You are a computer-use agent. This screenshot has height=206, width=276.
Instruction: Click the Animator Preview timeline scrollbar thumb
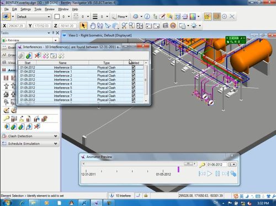click(188, 163)
